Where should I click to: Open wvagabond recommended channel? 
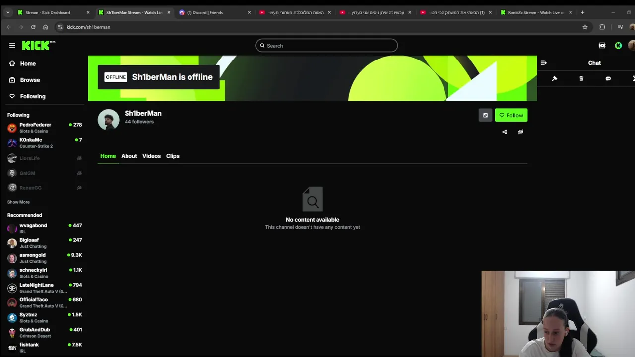45,228
